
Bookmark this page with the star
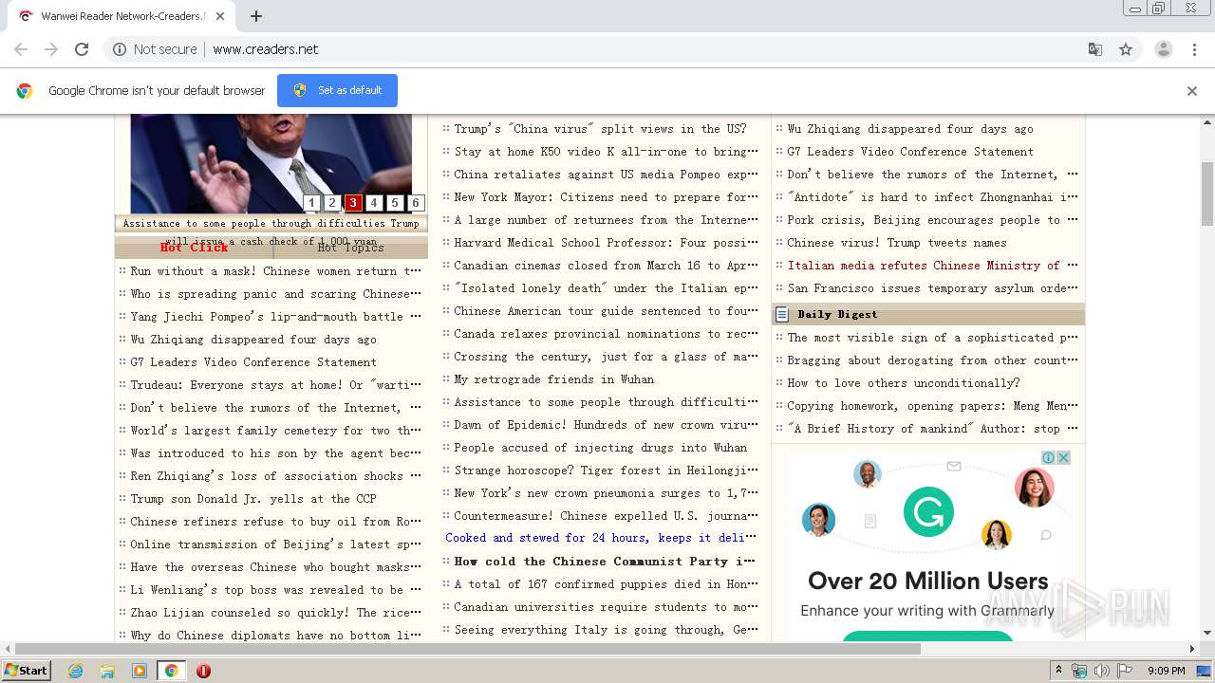pyautogui.click(x=1126, y=49)
